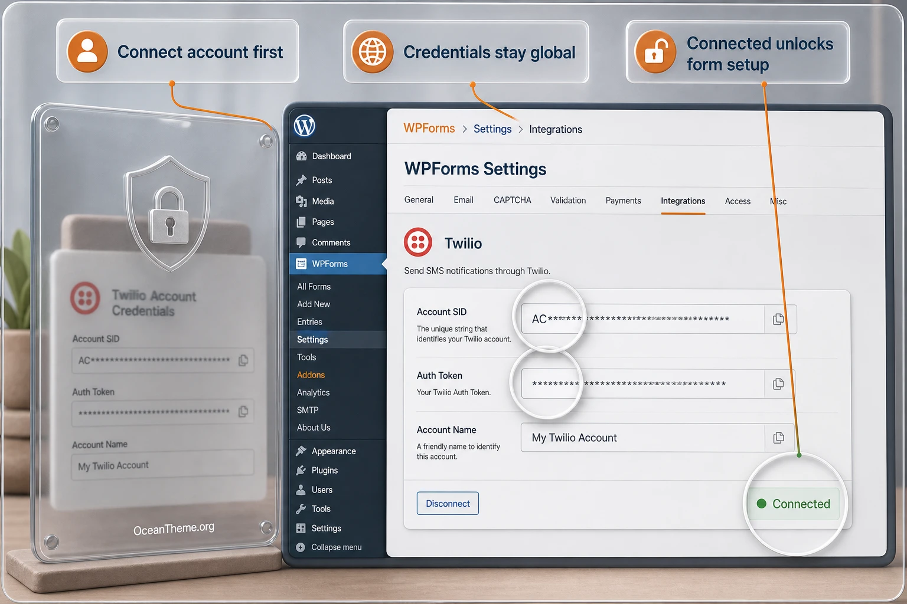Viewport: 907px width, 604px height.
Task: Copy Account SID on the glass credentials card
Action: tap(243, 360)
